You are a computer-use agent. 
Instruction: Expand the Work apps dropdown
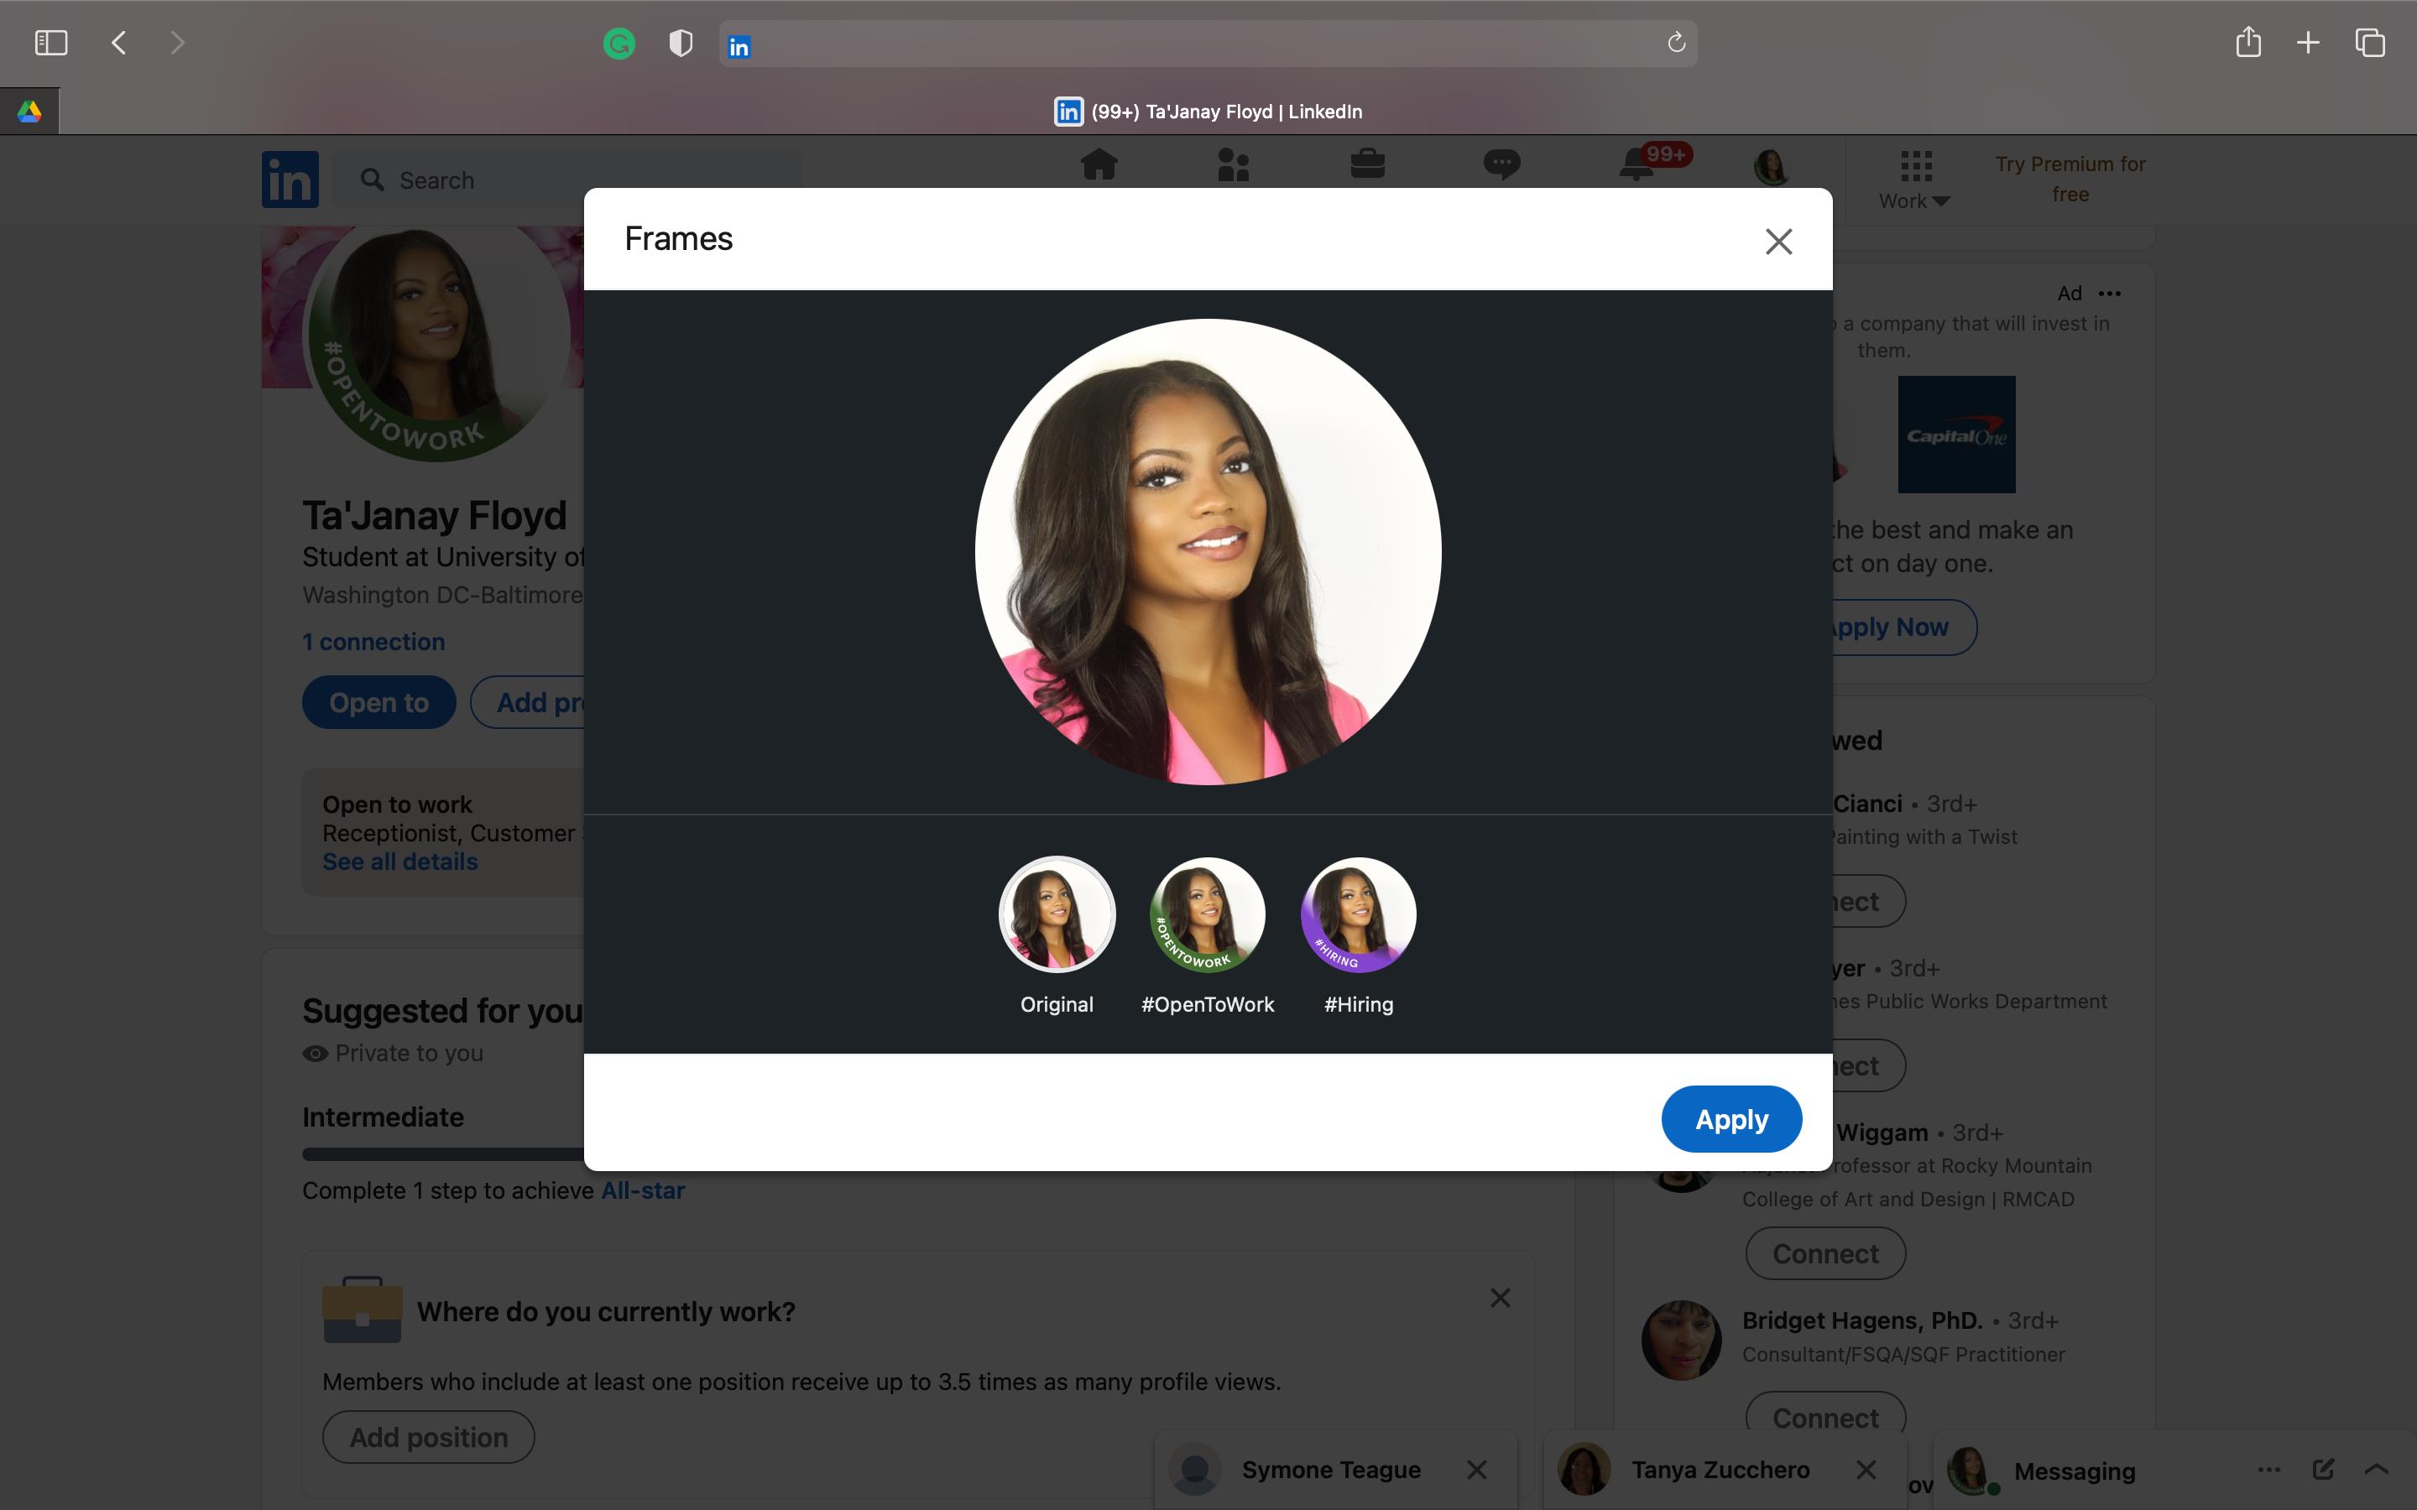click(1914, 180)
